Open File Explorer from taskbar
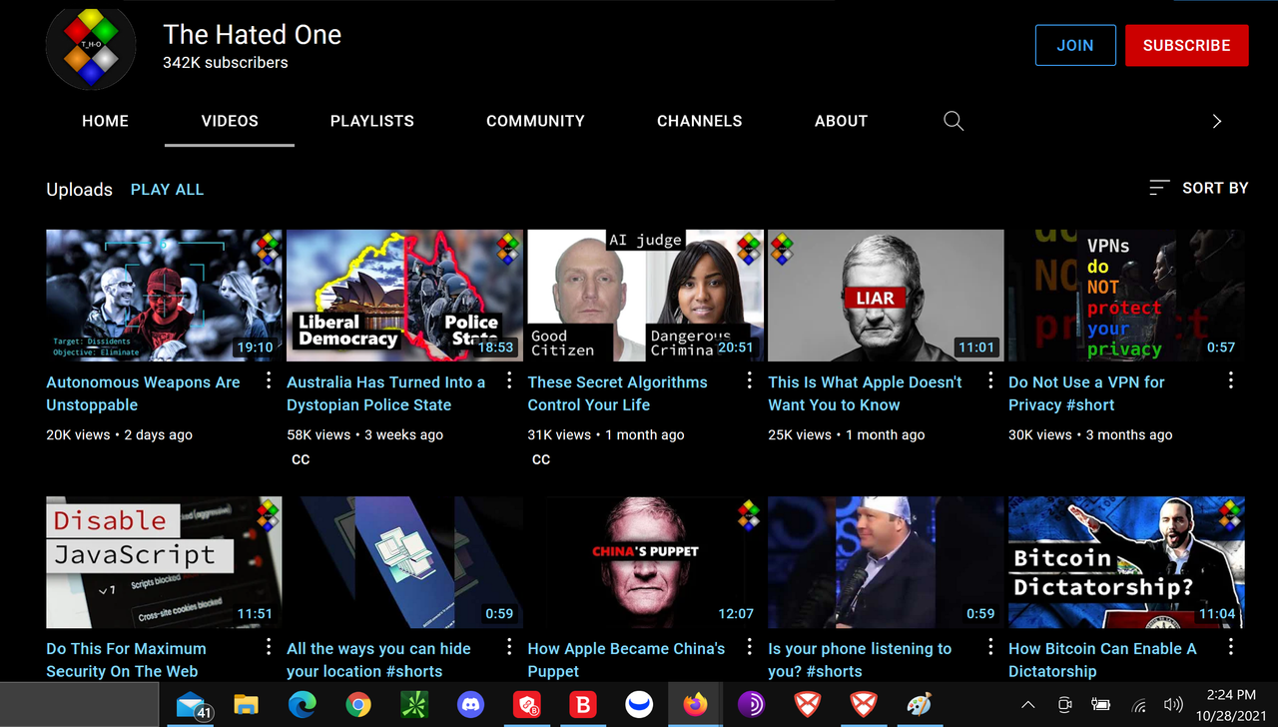 (246, 705)
